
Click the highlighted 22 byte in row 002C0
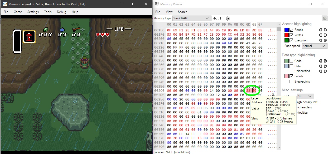[x=248, y=90]
